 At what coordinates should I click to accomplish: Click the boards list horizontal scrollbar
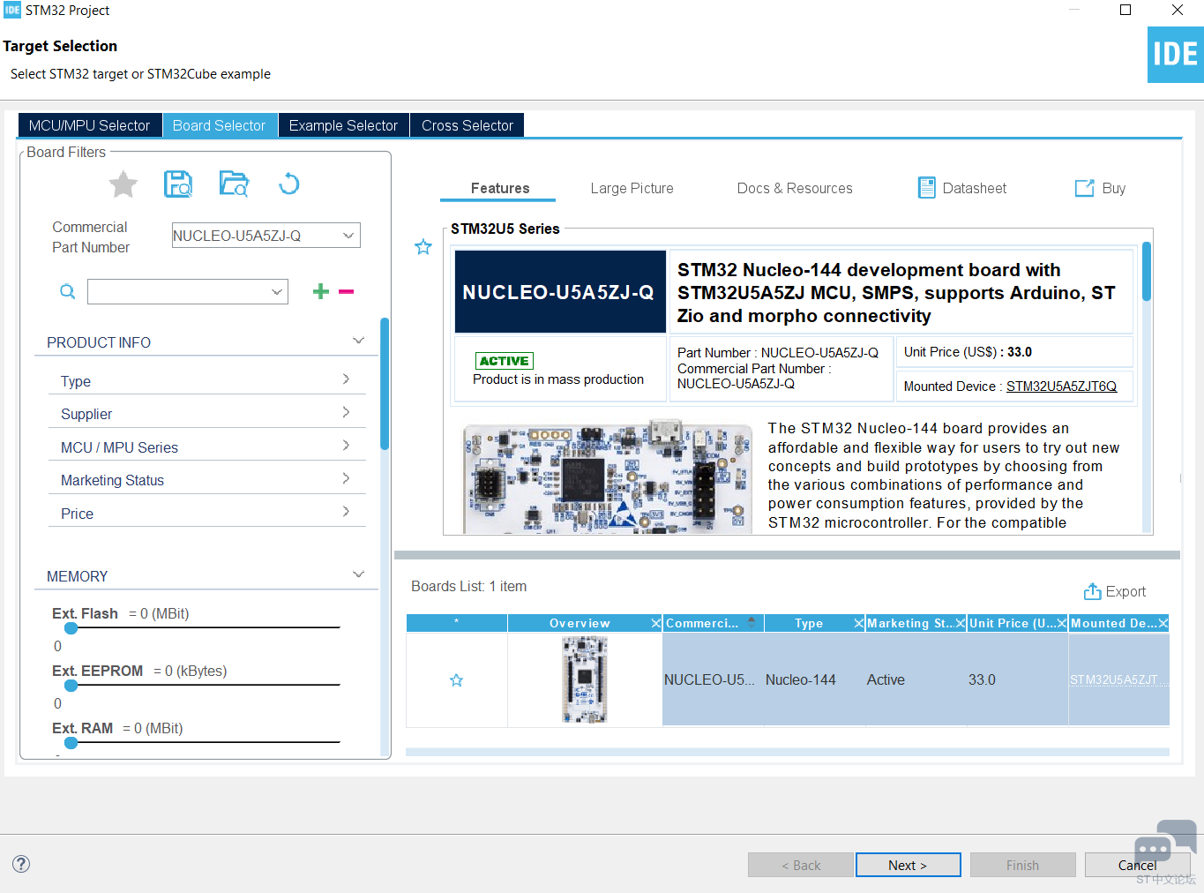click(788, 753)
